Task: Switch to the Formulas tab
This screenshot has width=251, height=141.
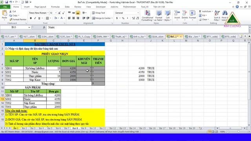Action: pyautogui.click(x=55, y=7)
